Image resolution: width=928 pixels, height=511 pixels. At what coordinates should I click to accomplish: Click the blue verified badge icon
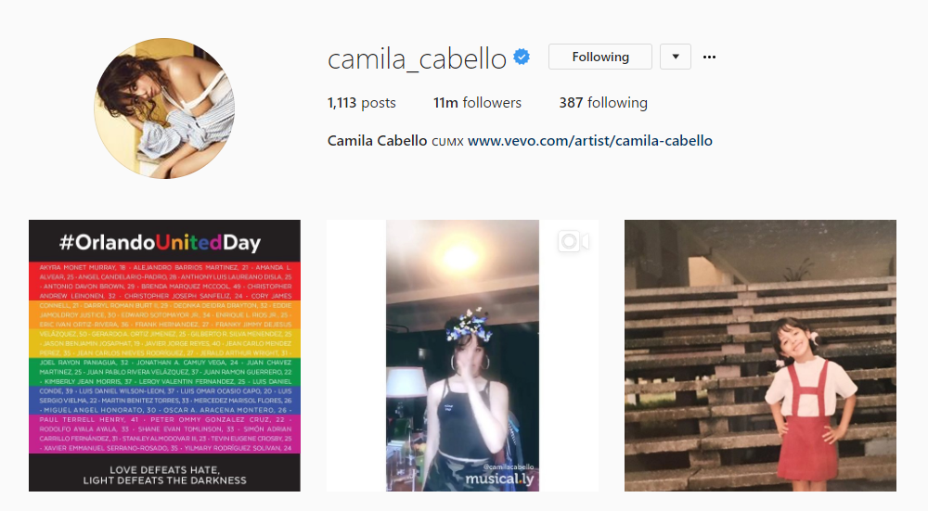[522, 57]
